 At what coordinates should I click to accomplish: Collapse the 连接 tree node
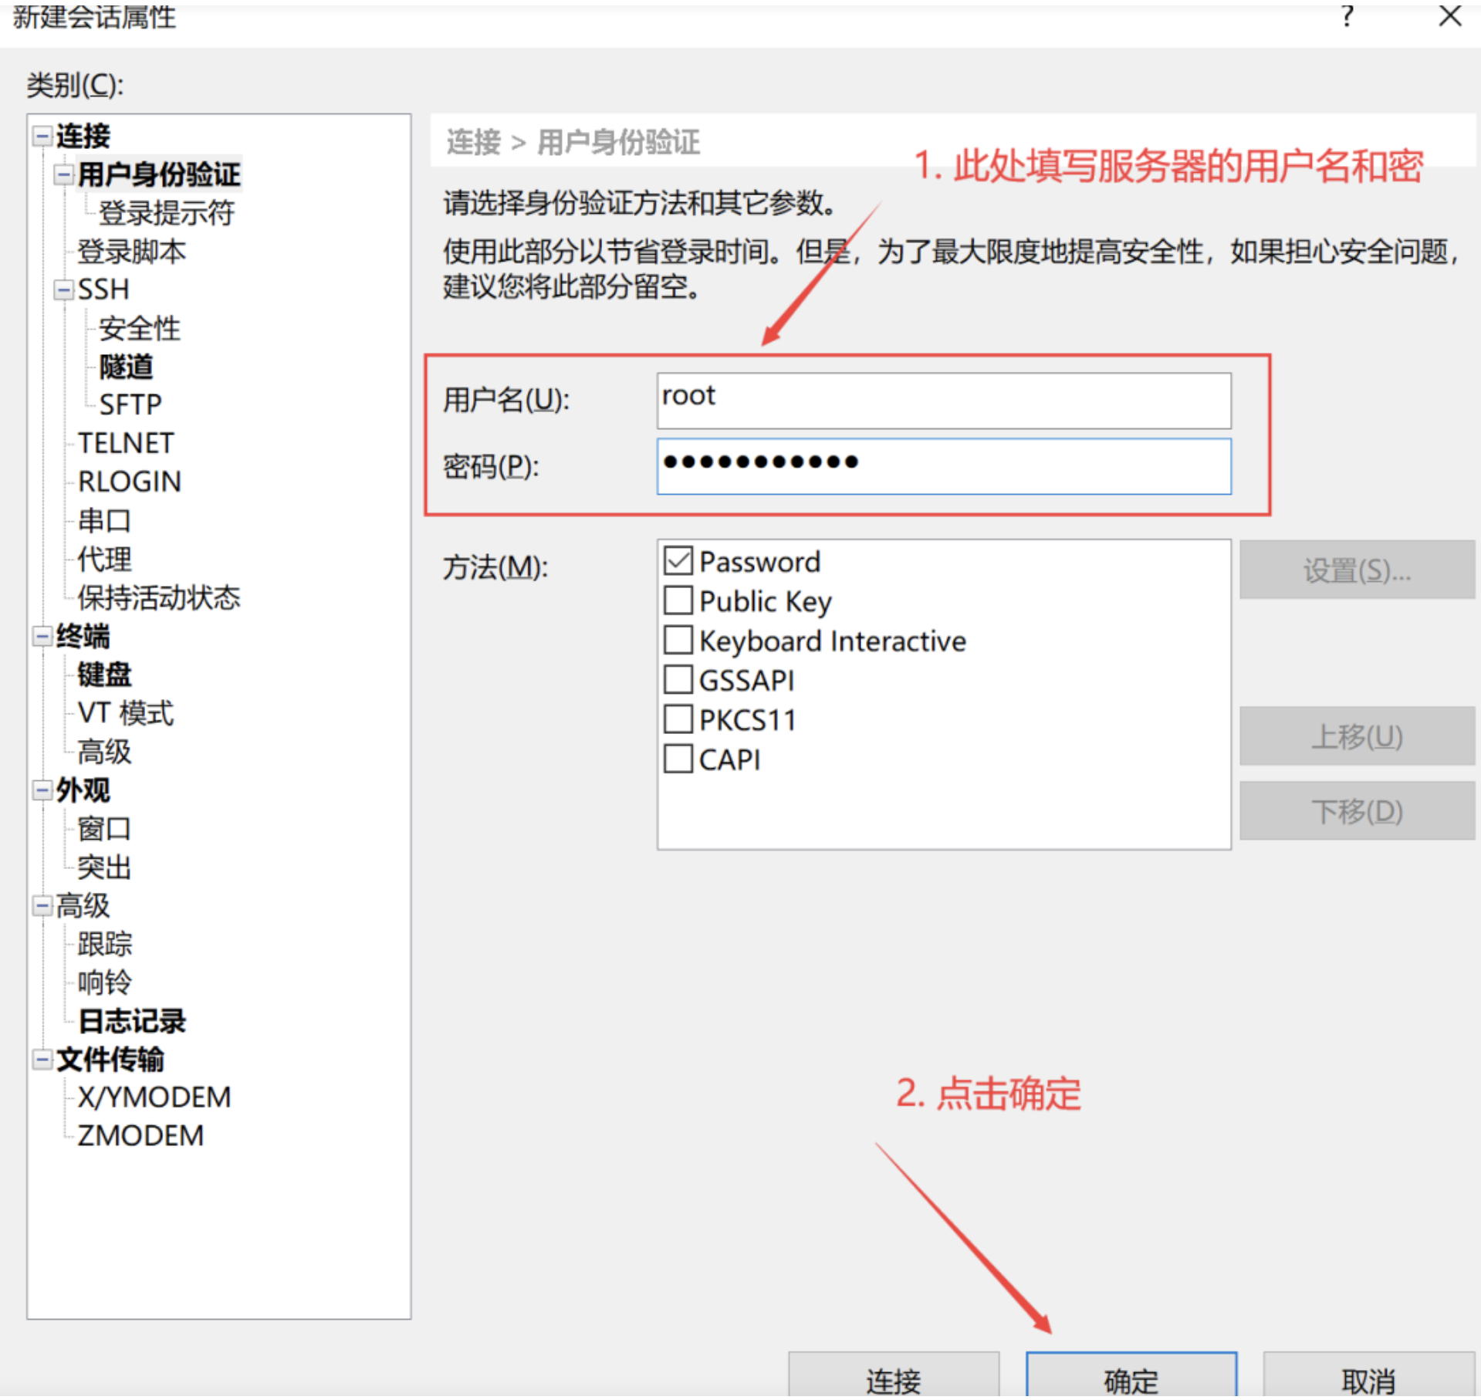pyautogui.click(x=42, y=137)
